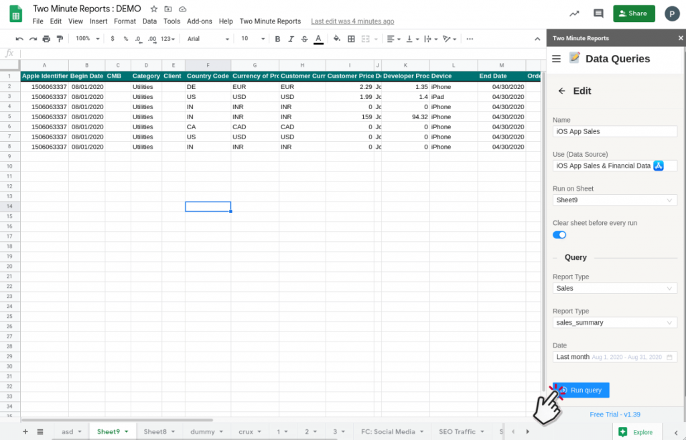Image resolution: width=686 pixels, height=440 pixels.
Task: Format as currency with dollar icon
Action: coord(113,39)
